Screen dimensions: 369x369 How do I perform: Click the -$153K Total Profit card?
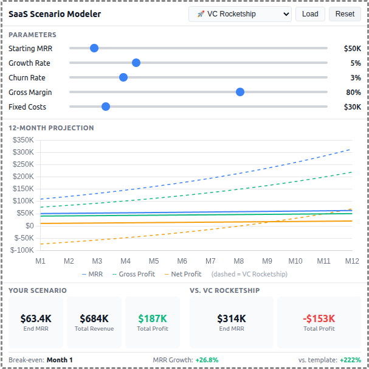tap(319, 322)
